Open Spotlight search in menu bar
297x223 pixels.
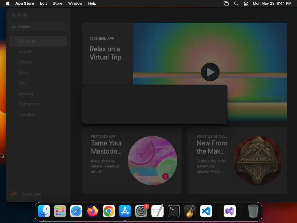point(236,3)
